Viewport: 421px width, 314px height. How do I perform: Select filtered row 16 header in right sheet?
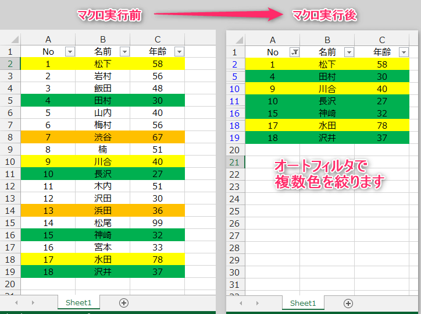coord(235,113)
